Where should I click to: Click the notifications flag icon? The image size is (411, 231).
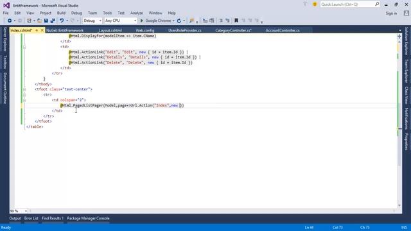point(305,4)
